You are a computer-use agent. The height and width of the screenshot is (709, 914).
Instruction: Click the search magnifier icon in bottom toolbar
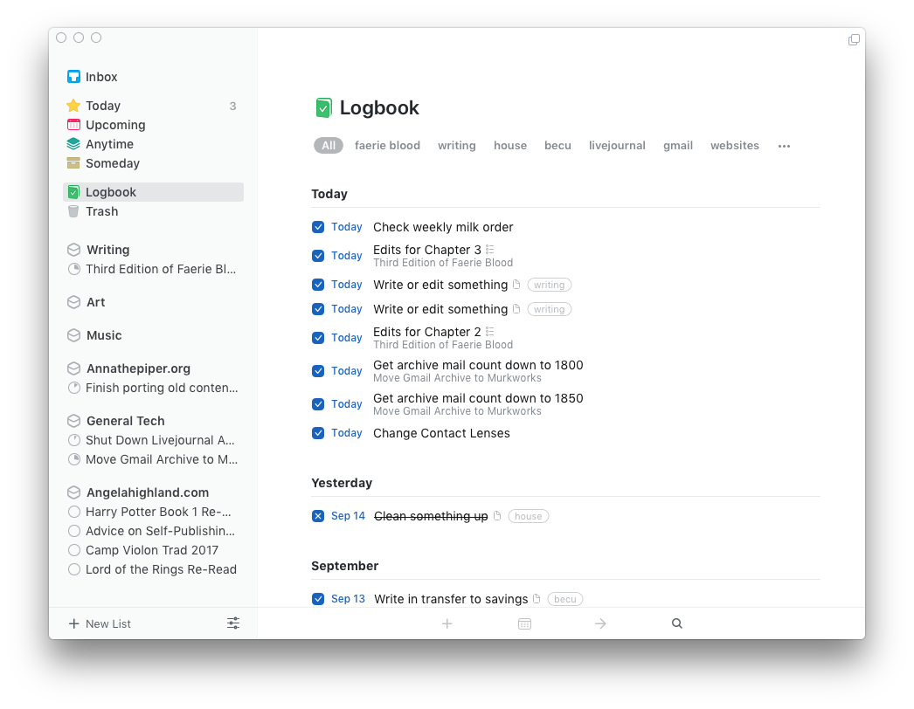pos(676,623)
